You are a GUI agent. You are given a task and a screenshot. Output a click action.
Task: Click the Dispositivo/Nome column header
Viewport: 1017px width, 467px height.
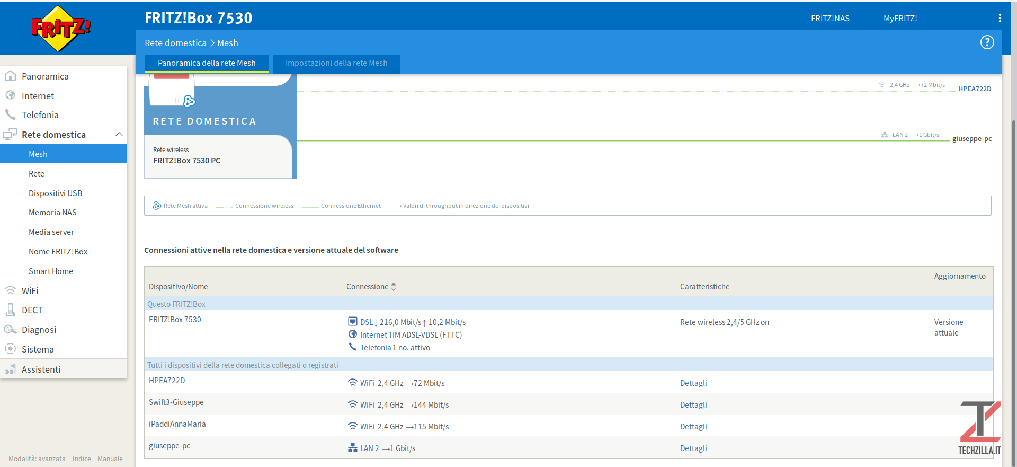[178, 286]
